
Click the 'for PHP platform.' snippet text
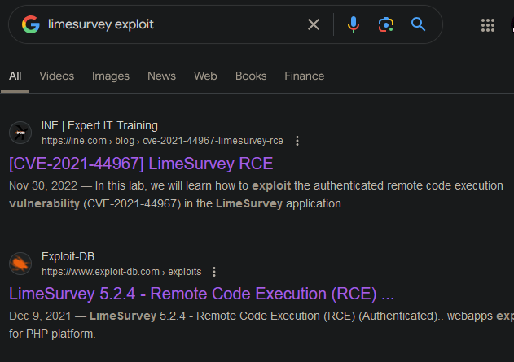coord(52,334)
